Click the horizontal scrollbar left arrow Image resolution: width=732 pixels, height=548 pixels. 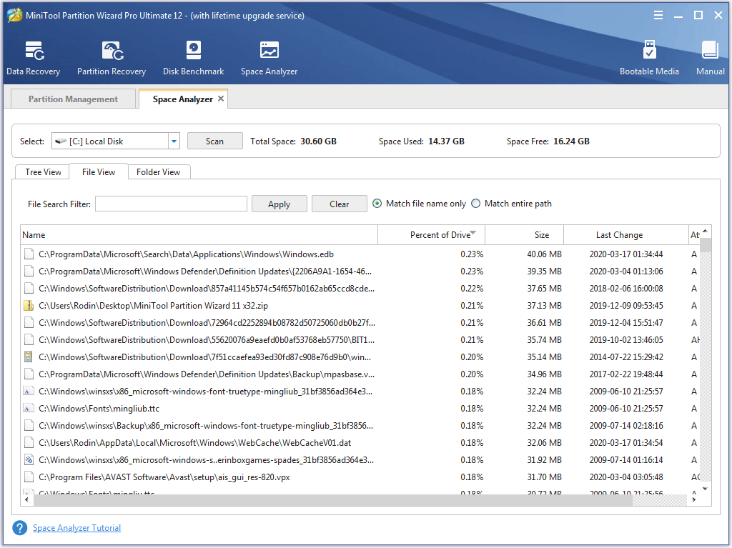coord(26,500)
